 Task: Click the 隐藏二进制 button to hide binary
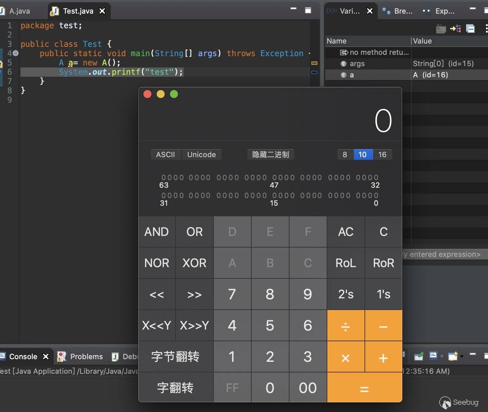271,154
